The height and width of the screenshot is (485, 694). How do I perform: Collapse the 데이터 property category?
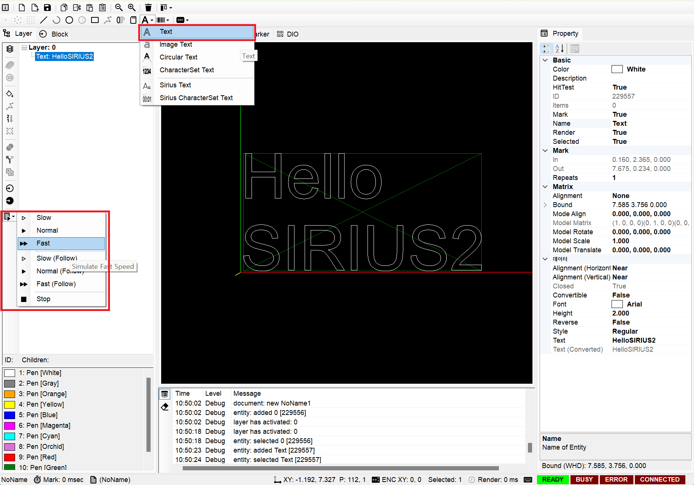point(545,259)
